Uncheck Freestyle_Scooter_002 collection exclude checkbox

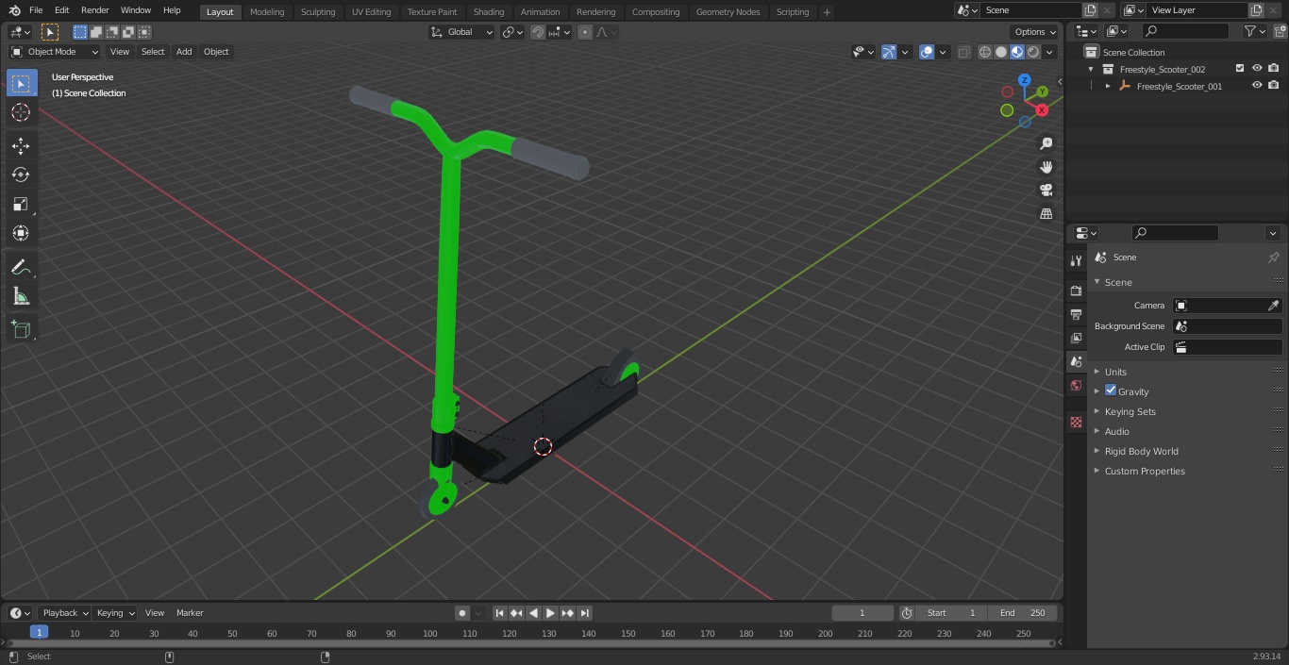(x=1240, y=69)
